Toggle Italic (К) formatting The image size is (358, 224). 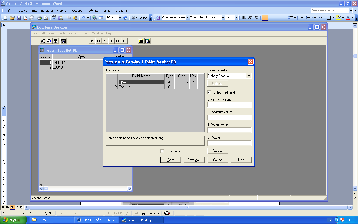[250, 18]
